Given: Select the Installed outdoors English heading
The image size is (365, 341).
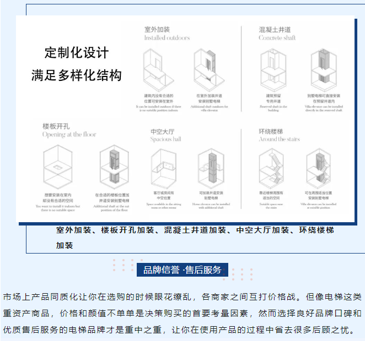Looking at the screenshot, I should click(x=167, y=38).
